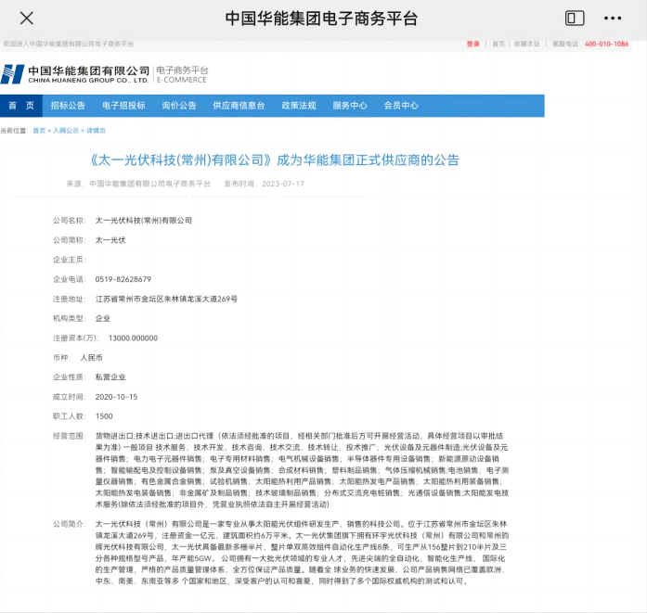This screenshot has width=647, height=613.
Task: Click the announcement title heading
Action: tap(275, 160)
